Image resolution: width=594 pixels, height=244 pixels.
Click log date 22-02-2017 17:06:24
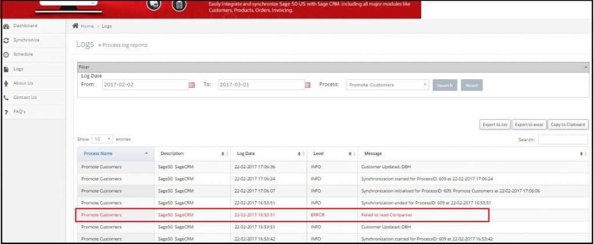255,179
